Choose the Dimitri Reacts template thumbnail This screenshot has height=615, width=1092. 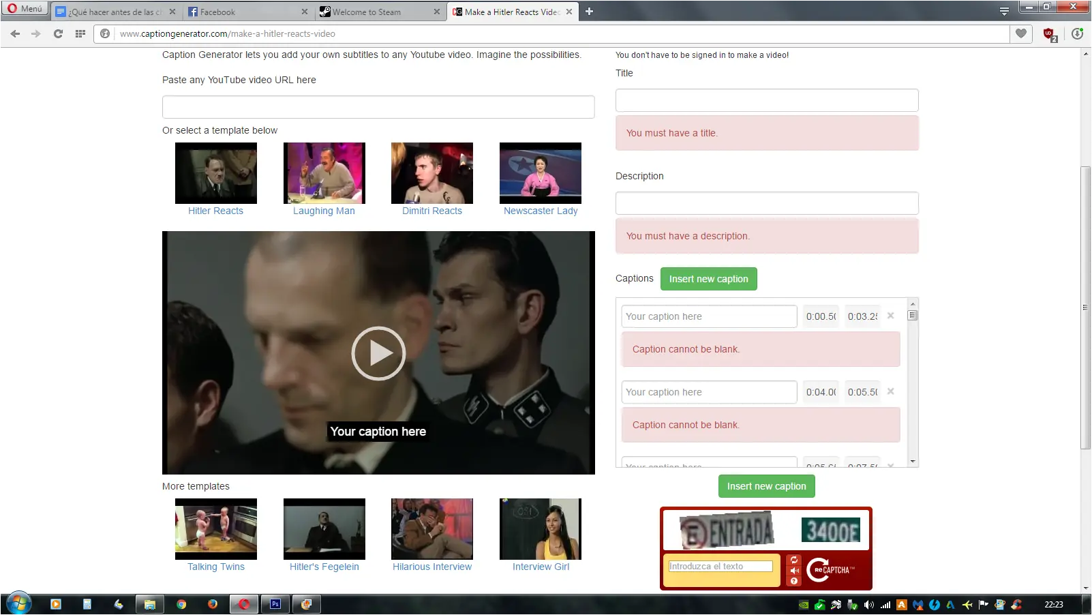coord(432,173)
